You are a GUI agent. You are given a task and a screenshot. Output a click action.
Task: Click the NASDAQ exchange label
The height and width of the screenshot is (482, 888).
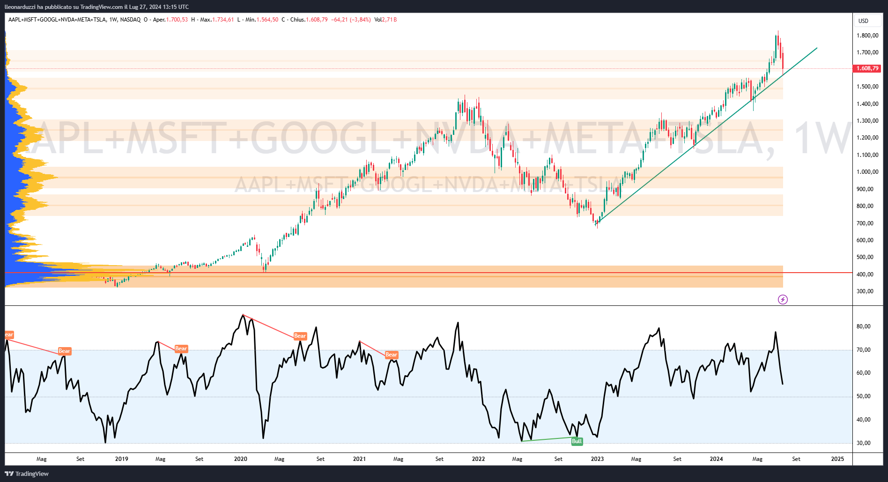(130, 20)
